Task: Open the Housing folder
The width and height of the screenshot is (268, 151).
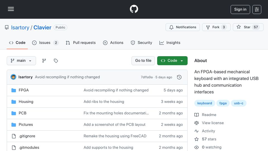Action: tap(26, 102)
